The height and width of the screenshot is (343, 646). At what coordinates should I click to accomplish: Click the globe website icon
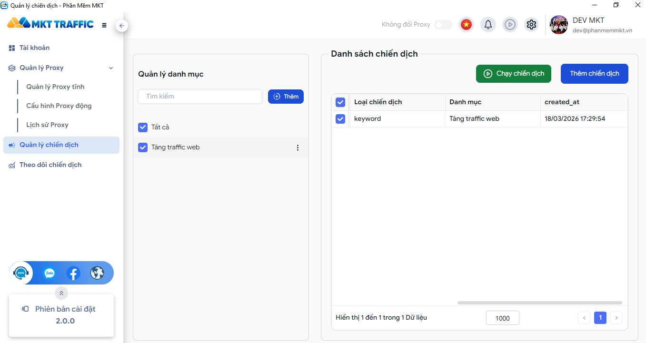(x=97, y=273)
